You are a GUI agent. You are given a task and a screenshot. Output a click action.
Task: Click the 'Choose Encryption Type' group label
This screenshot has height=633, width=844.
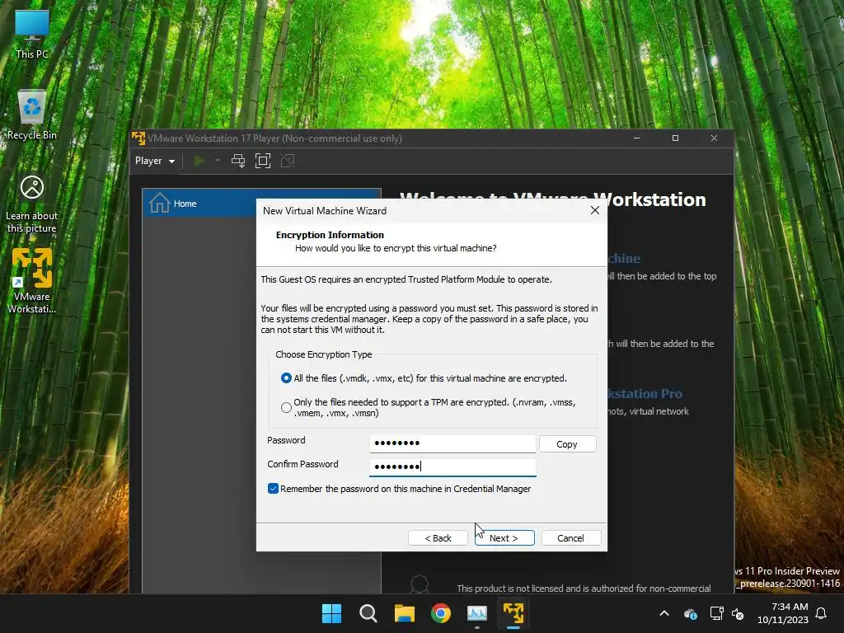pyautogui.click(x=323, y=354)
